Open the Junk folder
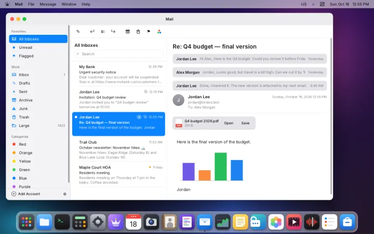 38,109
